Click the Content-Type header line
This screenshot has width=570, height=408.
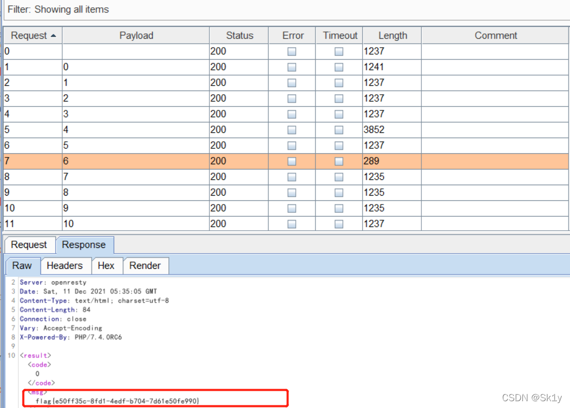[94, 300]
